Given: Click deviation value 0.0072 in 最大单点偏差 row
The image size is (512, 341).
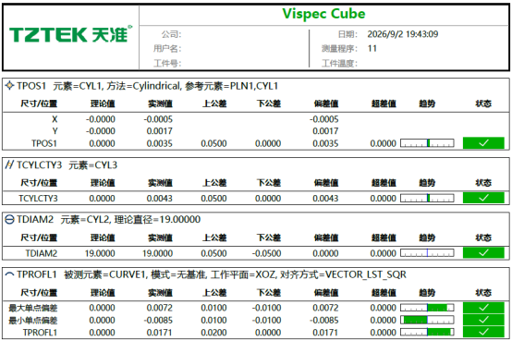Looking at the screenshot, I should [x=325, y=308].
